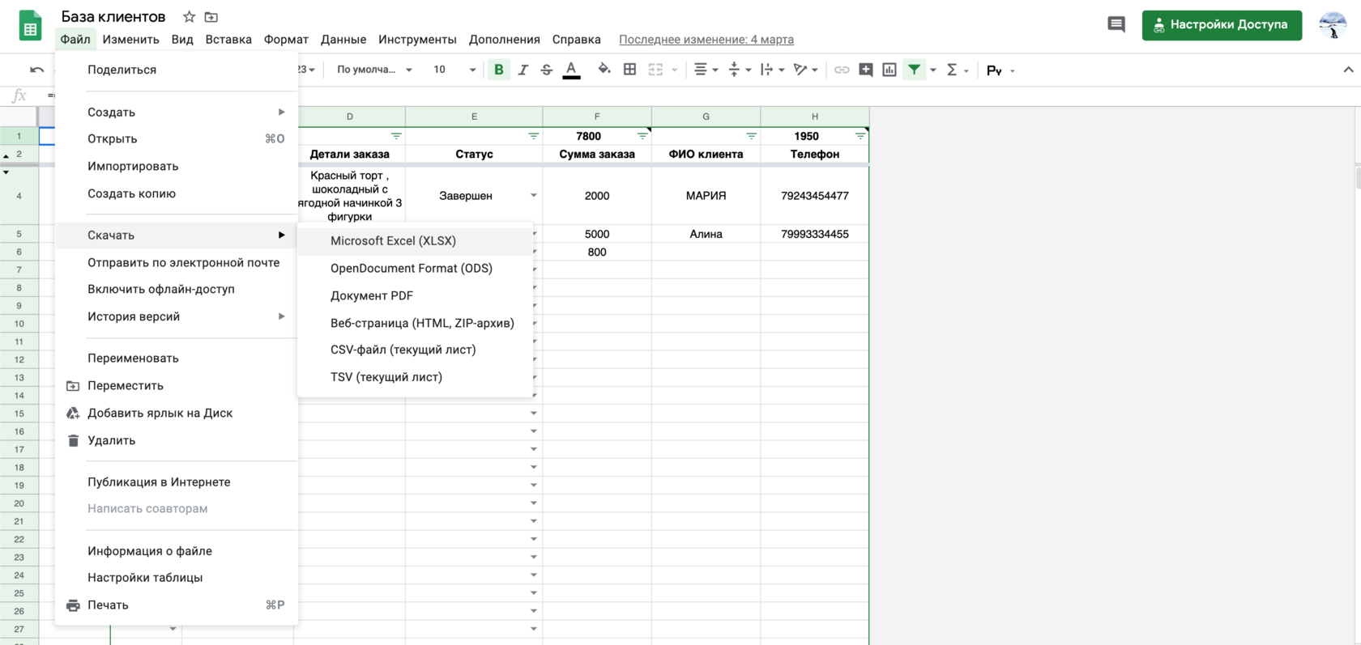Download as Документ PDF

click(416, 296)
